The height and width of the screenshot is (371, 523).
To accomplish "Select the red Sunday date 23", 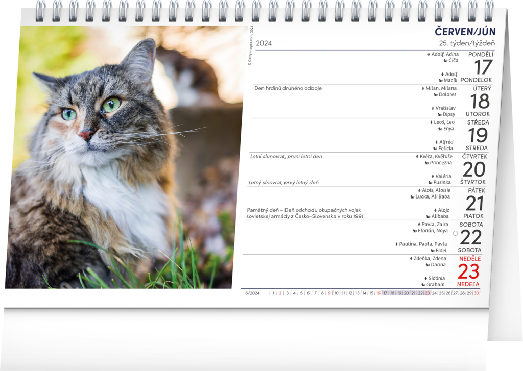I will [469, 271].
